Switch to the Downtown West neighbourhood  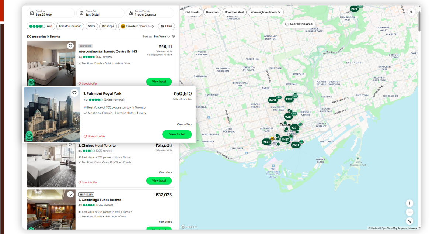[x=234, y=12]
